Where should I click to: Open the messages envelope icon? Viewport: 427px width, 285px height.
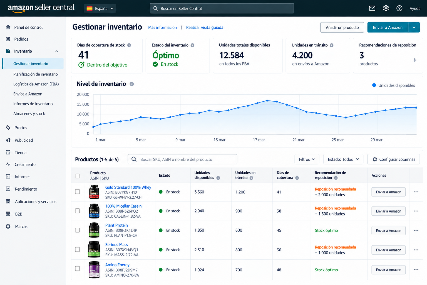(372, 8)
